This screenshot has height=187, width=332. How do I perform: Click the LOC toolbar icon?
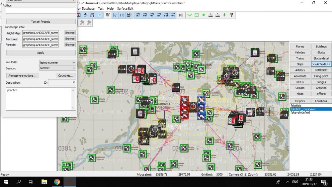tap(181, 15)
